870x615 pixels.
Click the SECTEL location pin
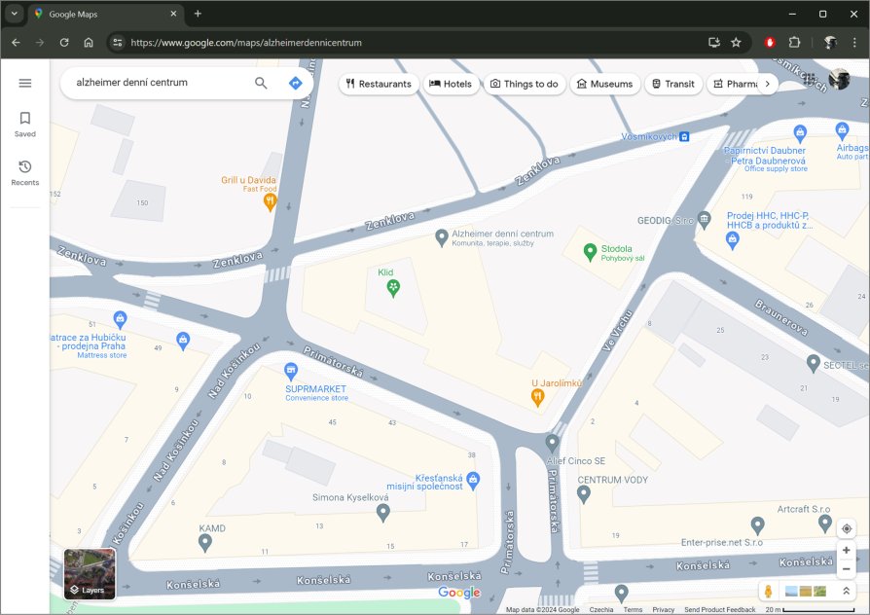coord(813,364)
